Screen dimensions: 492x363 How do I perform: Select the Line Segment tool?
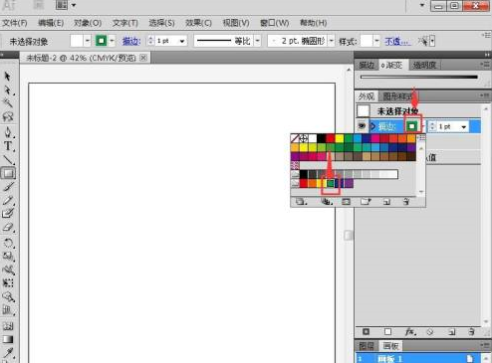coord(8,160)
